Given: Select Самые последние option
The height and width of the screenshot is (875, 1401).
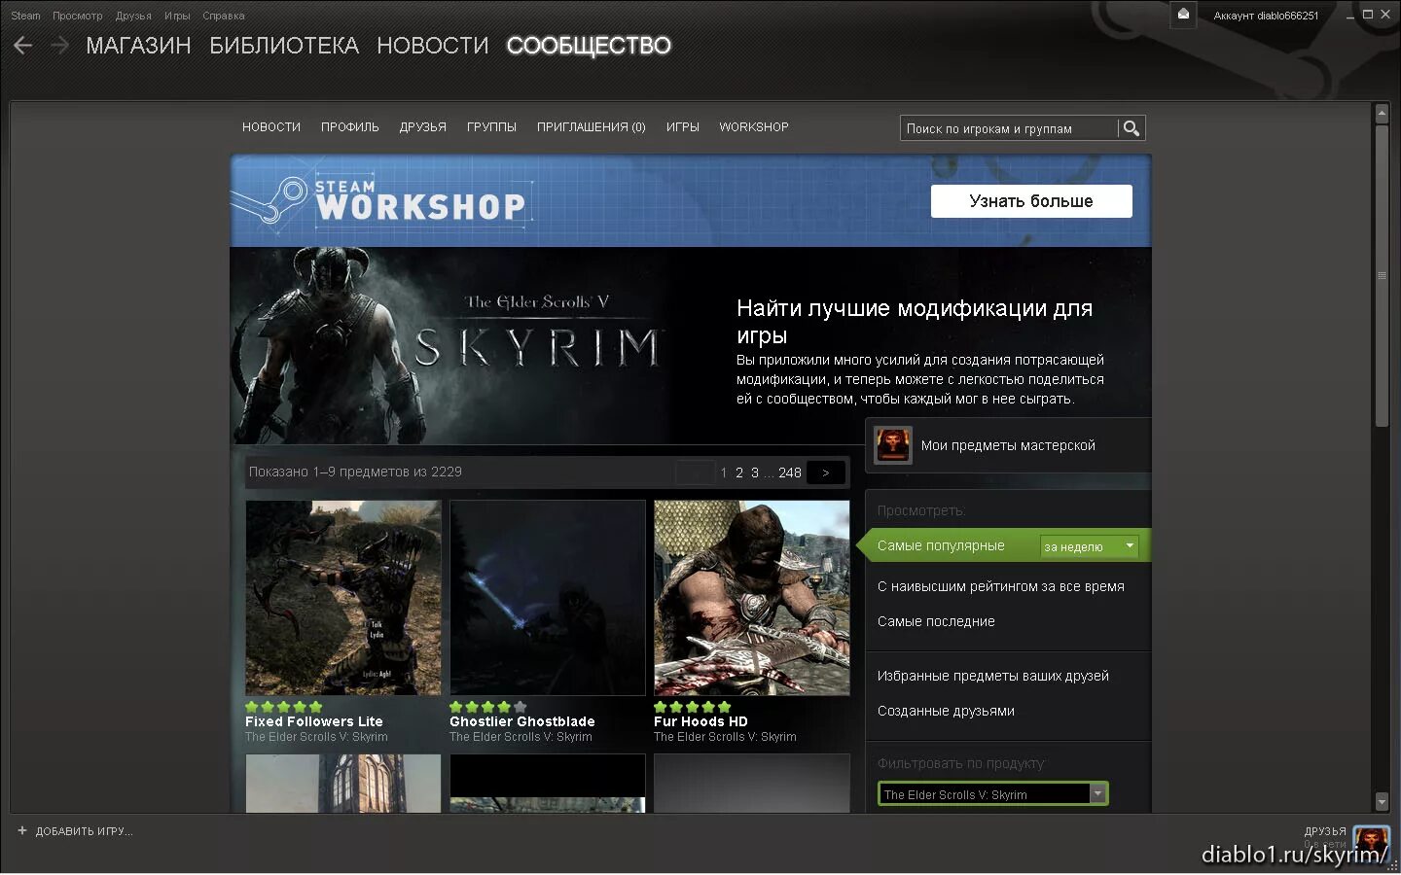Looking at the screenshot, I should tap(936, 621).
